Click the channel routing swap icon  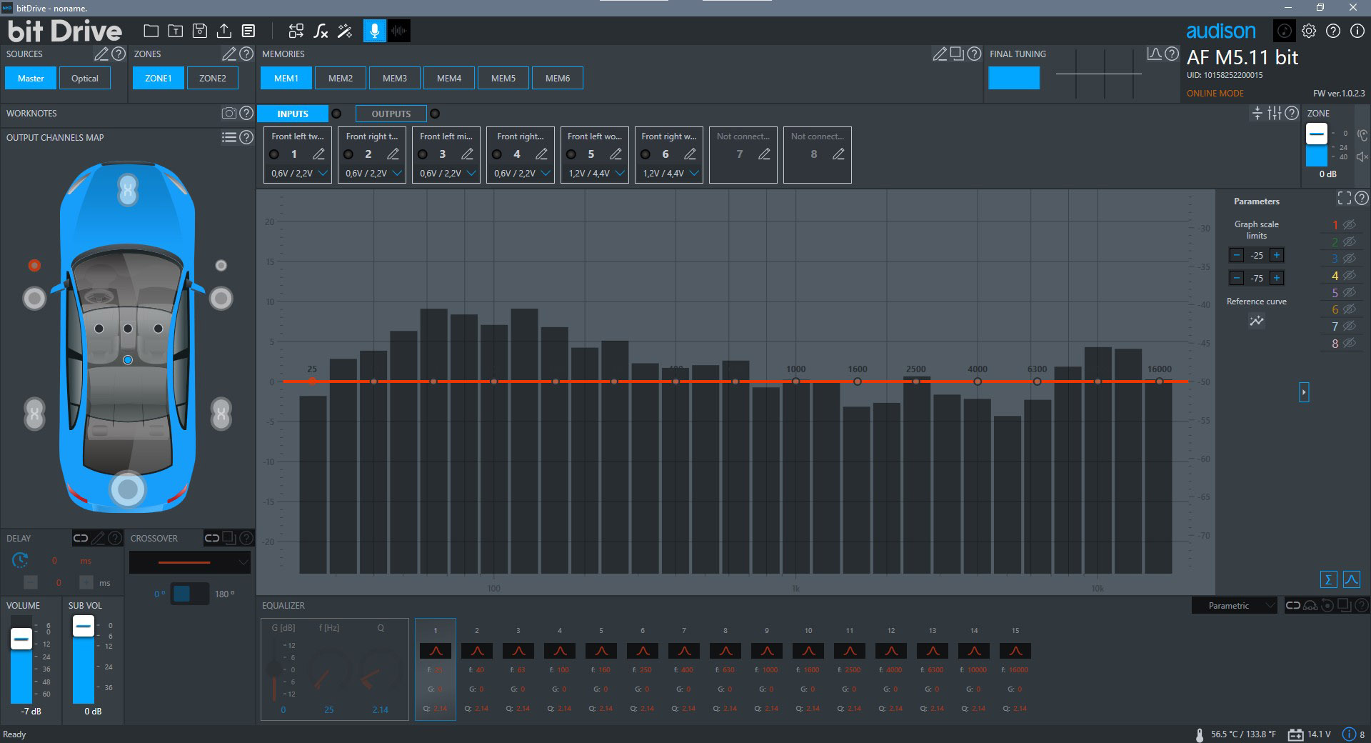point(296,31)
